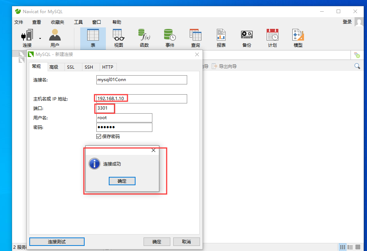Switch to list view
The height and width of the screenshot is (251, 367).
350,247
